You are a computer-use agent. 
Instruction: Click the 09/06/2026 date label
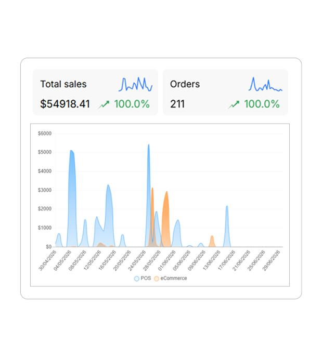tap(197, 260)
